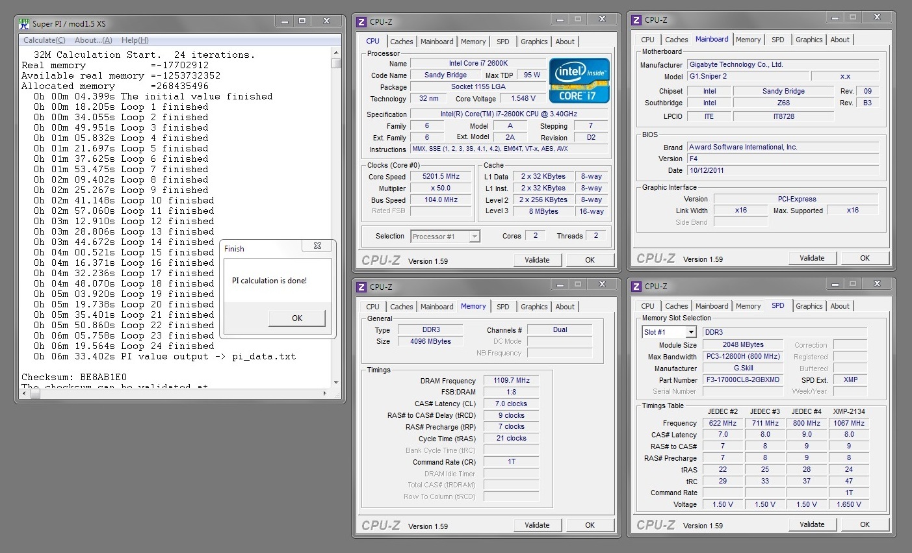Click Validate in the Memory window

click(x=537, y=525)
